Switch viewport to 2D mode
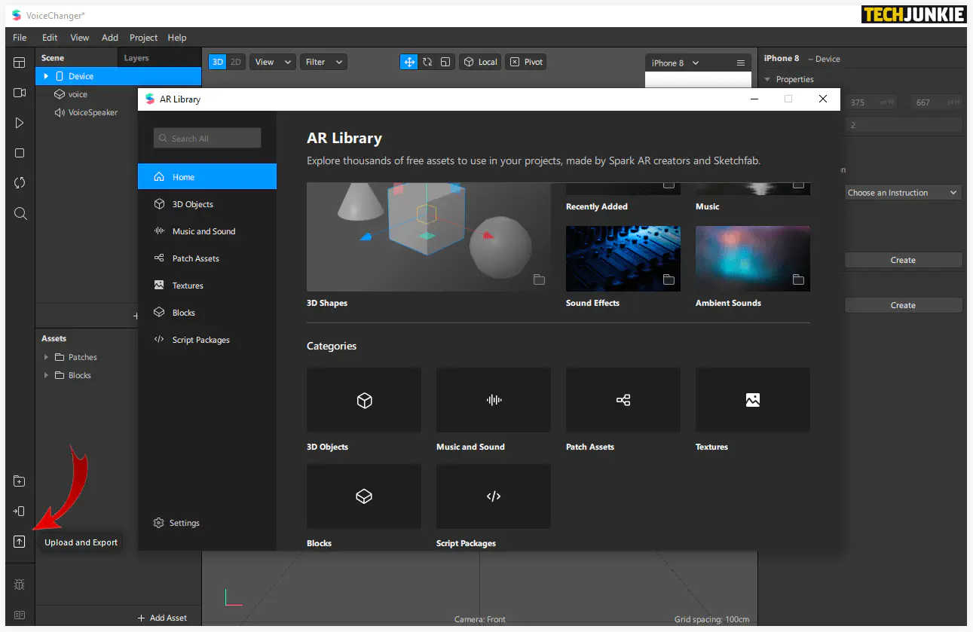 [236, 62]
